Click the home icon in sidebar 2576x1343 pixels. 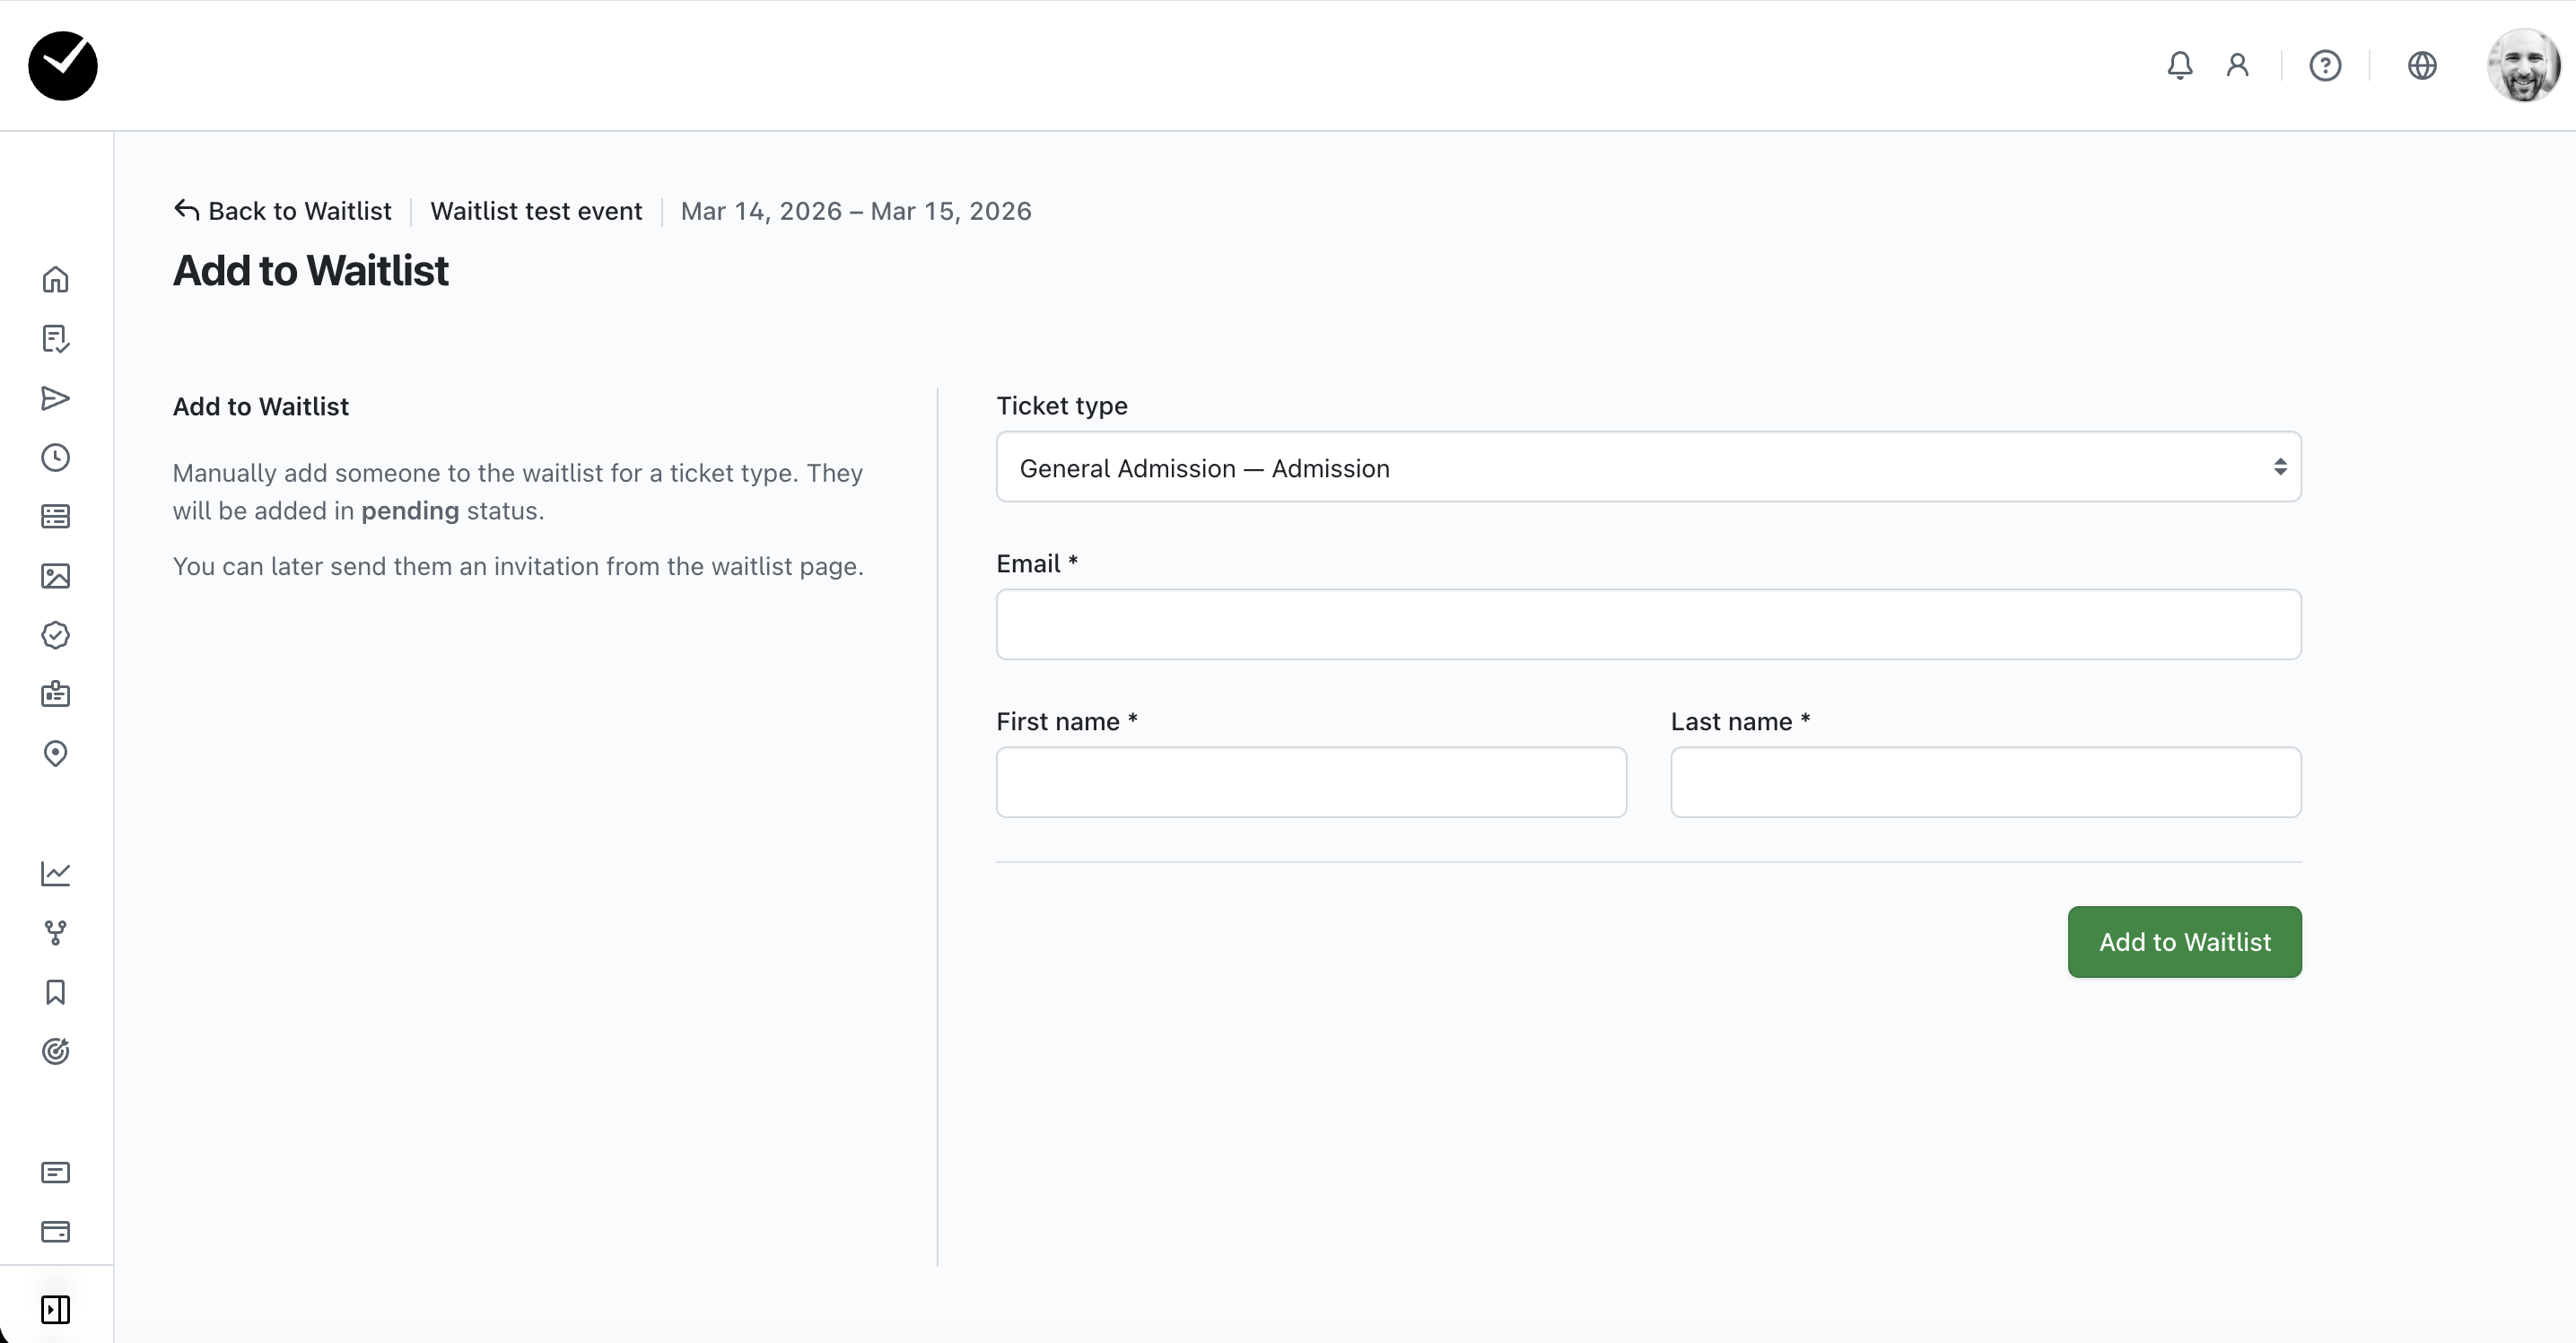click(x=55, y=279)
